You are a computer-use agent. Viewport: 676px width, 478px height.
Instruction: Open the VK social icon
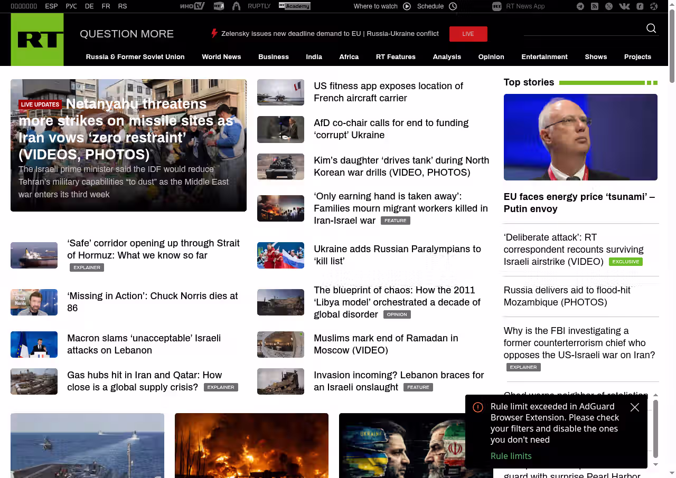pos(624,6)
